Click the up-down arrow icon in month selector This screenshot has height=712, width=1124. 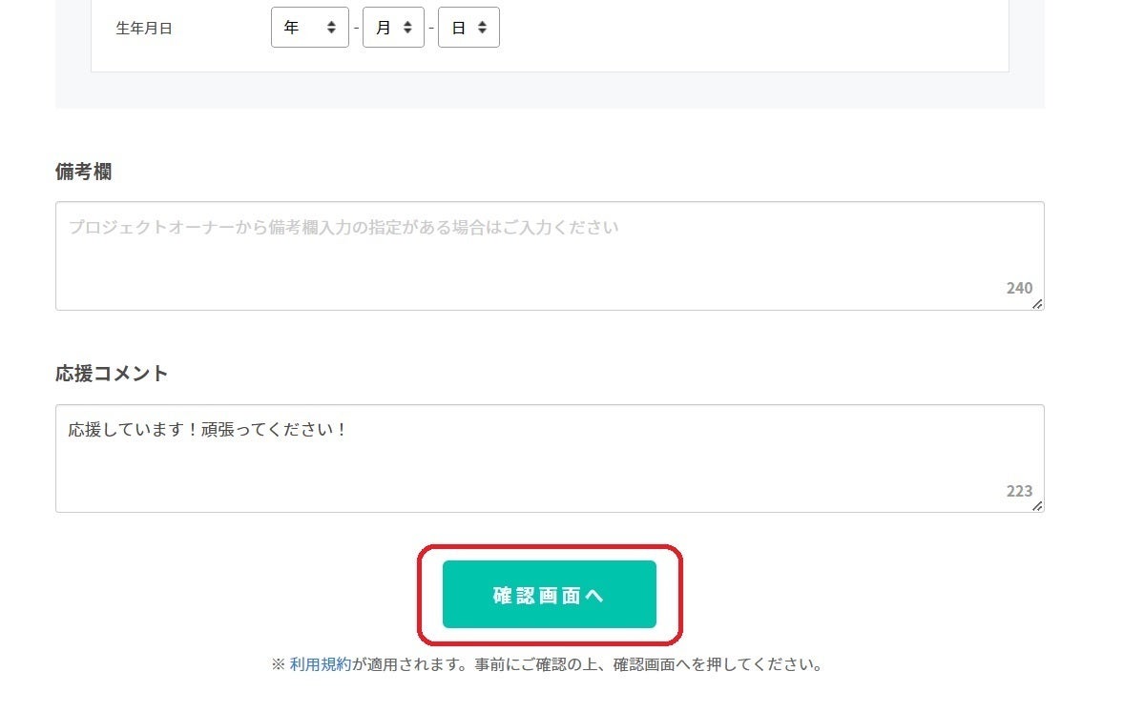click(407, 28)
